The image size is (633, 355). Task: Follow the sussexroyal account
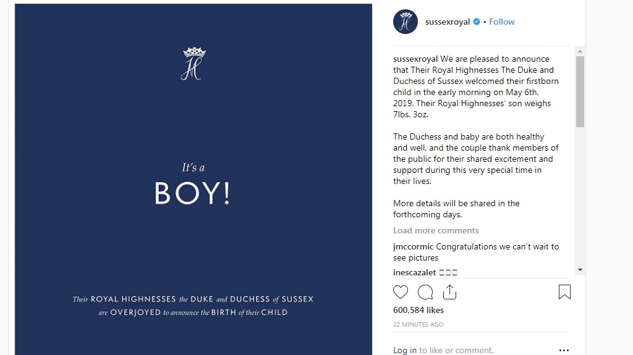point(502,22)
